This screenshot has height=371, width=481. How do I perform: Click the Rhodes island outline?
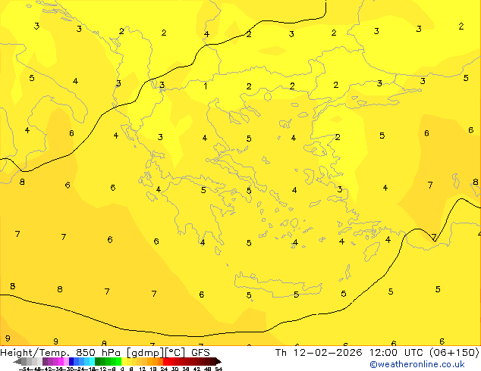(372, 251)
